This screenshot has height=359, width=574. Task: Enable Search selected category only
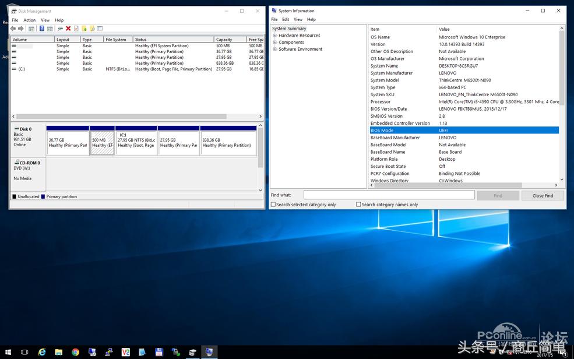pyautogui.click(x=273, y=203)
